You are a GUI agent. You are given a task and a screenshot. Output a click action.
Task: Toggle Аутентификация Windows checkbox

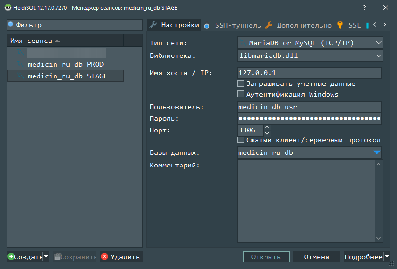point(241,94)
